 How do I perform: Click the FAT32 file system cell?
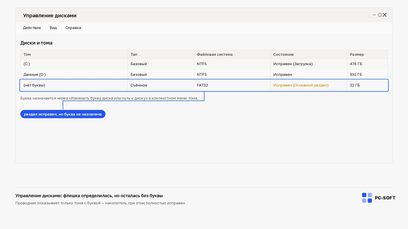(232, 85)
